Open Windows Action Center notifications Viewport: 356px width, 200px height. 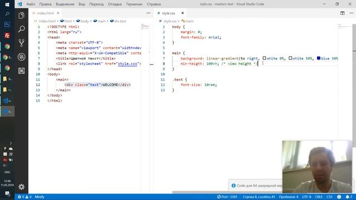tap(7, 194)
